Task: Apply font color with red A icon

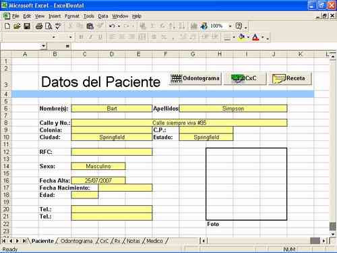Action: pos(255,36)
